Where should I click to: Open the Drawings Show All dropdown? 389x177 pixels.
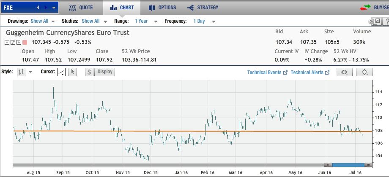click(x=42, y=21)
